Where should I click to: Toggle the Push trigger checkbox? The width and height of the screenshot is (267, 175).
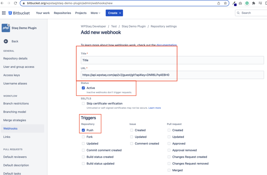pos(83,130)
